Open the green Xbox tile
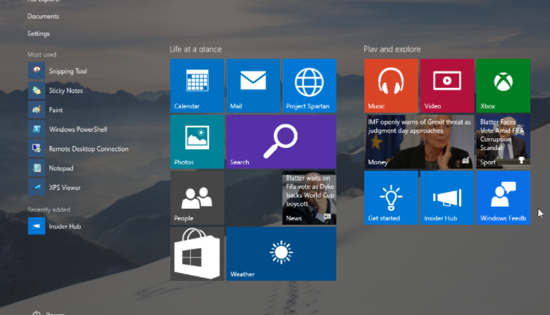550x315 pixels. click(x=503, y=86)
